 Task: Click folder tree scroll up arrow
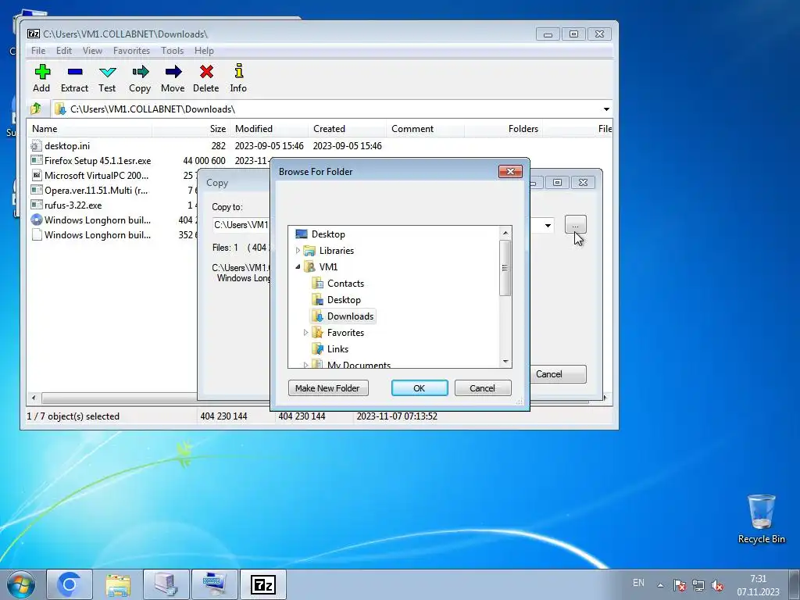click(x=505, y=233)
